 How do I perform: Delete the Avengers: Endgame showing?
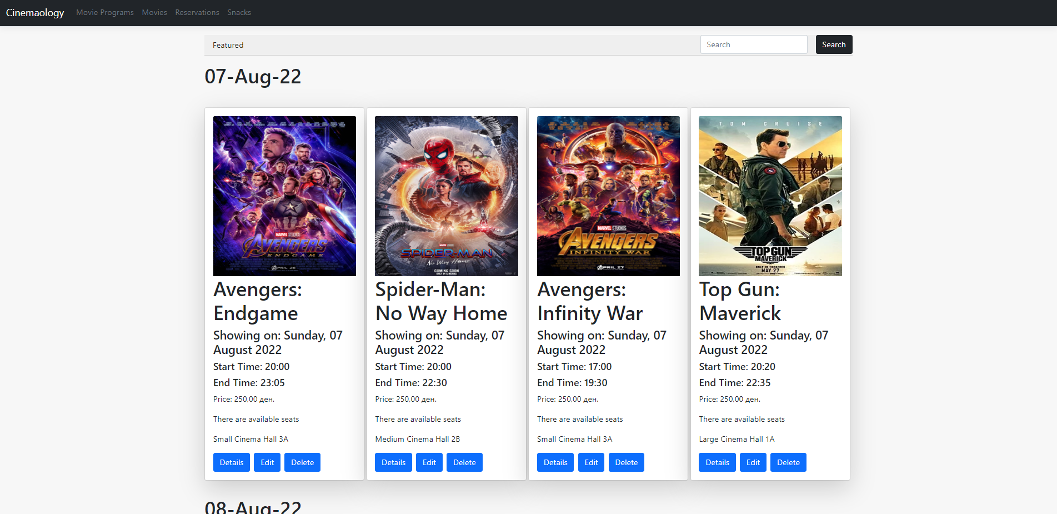pyautogui.click(x=302, y=462)
